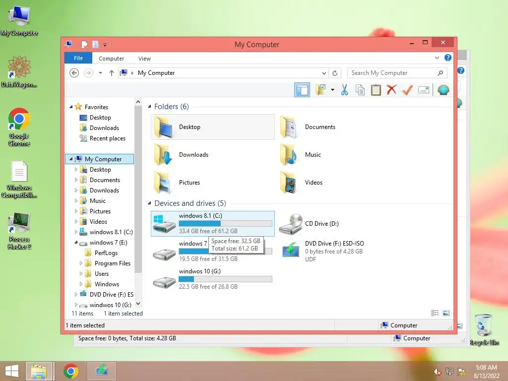Click the Forward arrow navigation button
The height and width of the screenshot is (381, 508).
click(x=88, y=73)
